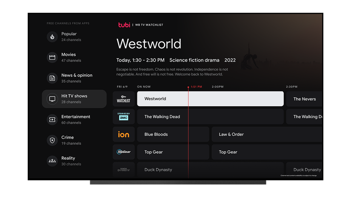351x197 pixels.
Task: Select the Hit TV shows monitor icon
Action: pos(52,99)
